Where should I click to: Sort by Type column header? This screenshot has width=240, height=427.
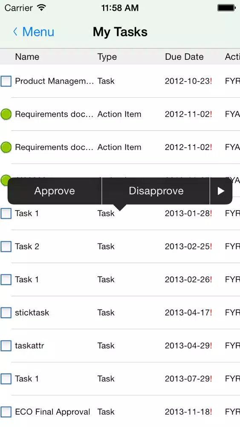[x=107, y=57]
